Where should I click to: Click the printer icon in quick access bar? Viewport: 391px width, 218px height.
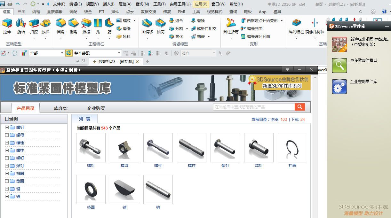point(10,4)
